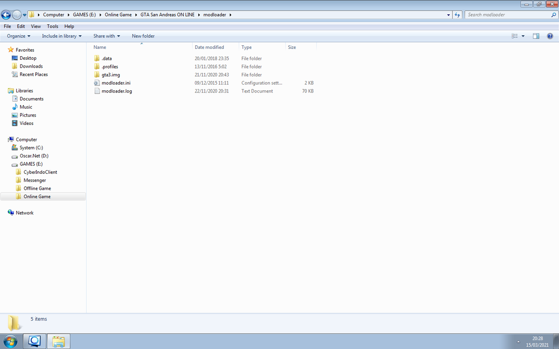Sort by the Type column header
This screenshot has width=559, height=349.
pos(246,47)
